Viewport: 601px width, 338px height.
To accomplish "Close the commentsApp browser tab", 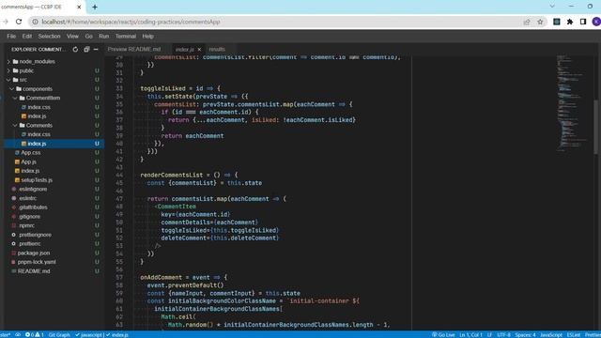I will click(79, 7).
